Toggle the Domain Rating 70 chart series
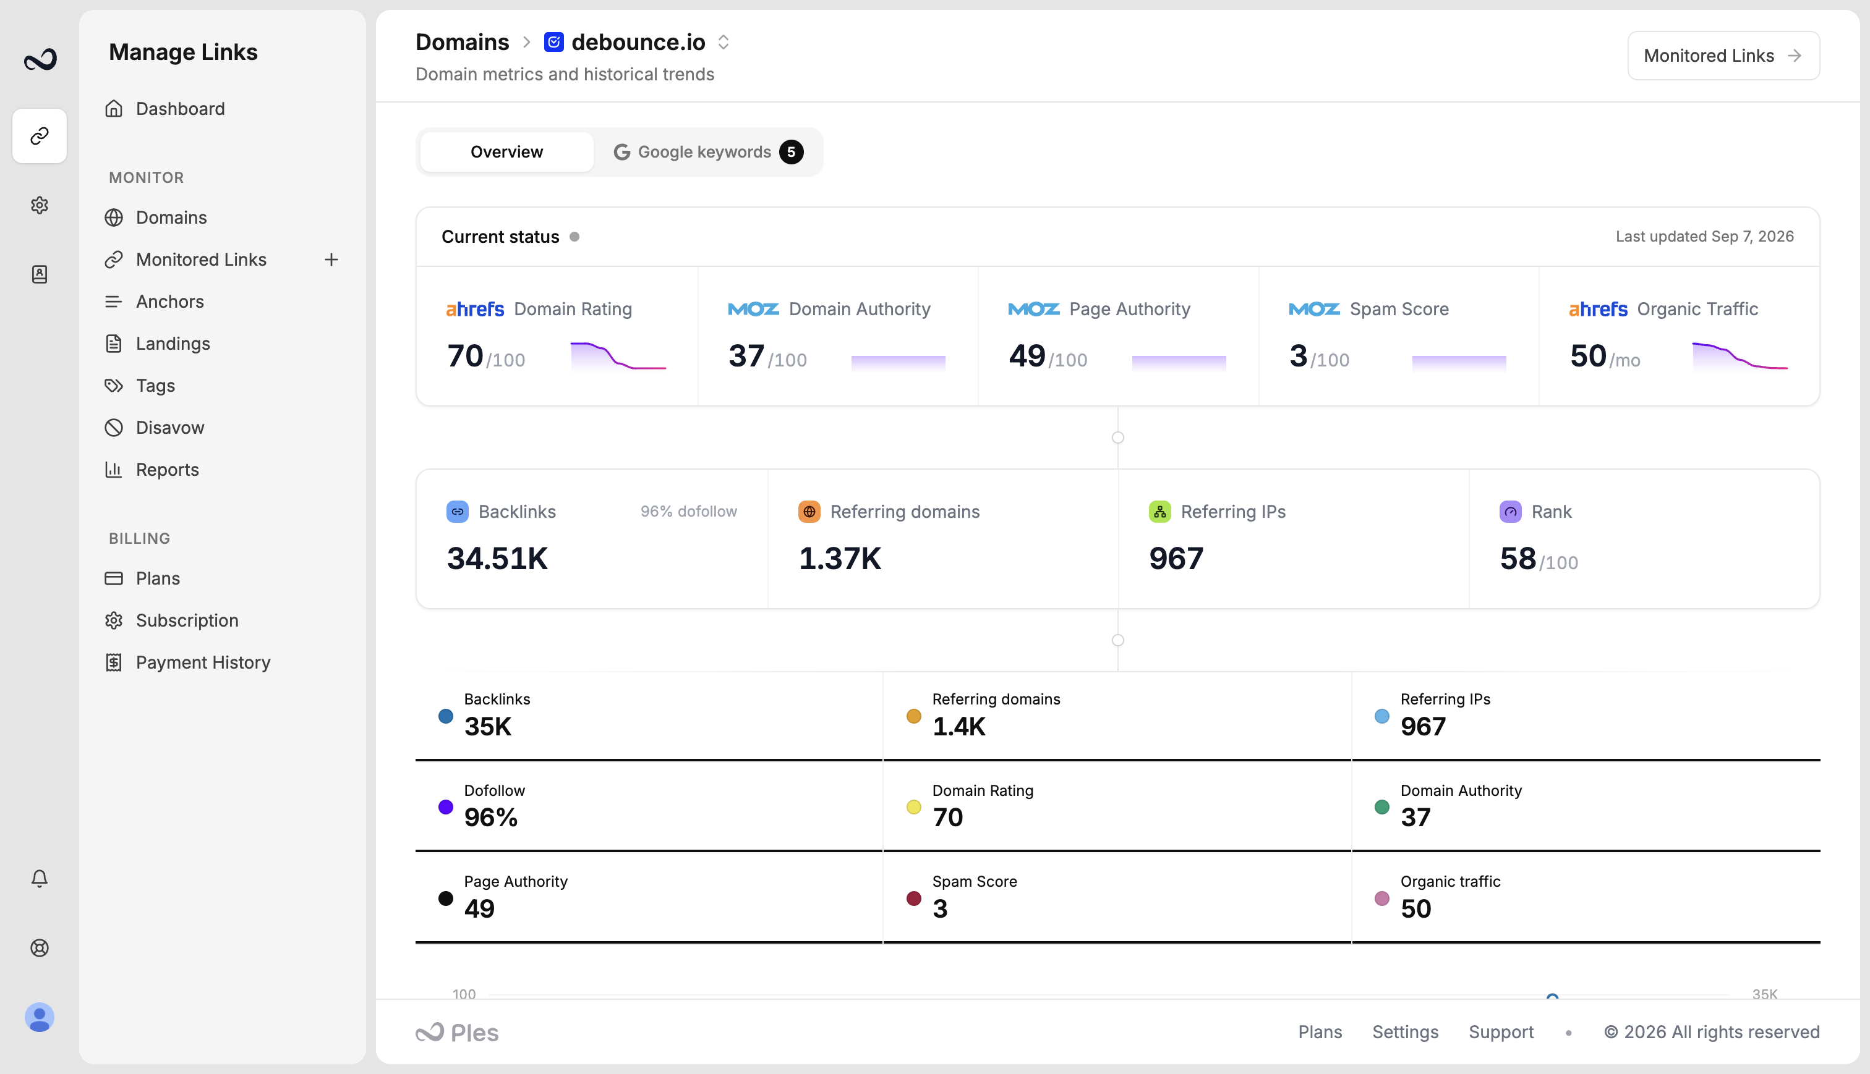The image size is (1870, 1074). coord(1117,806)
